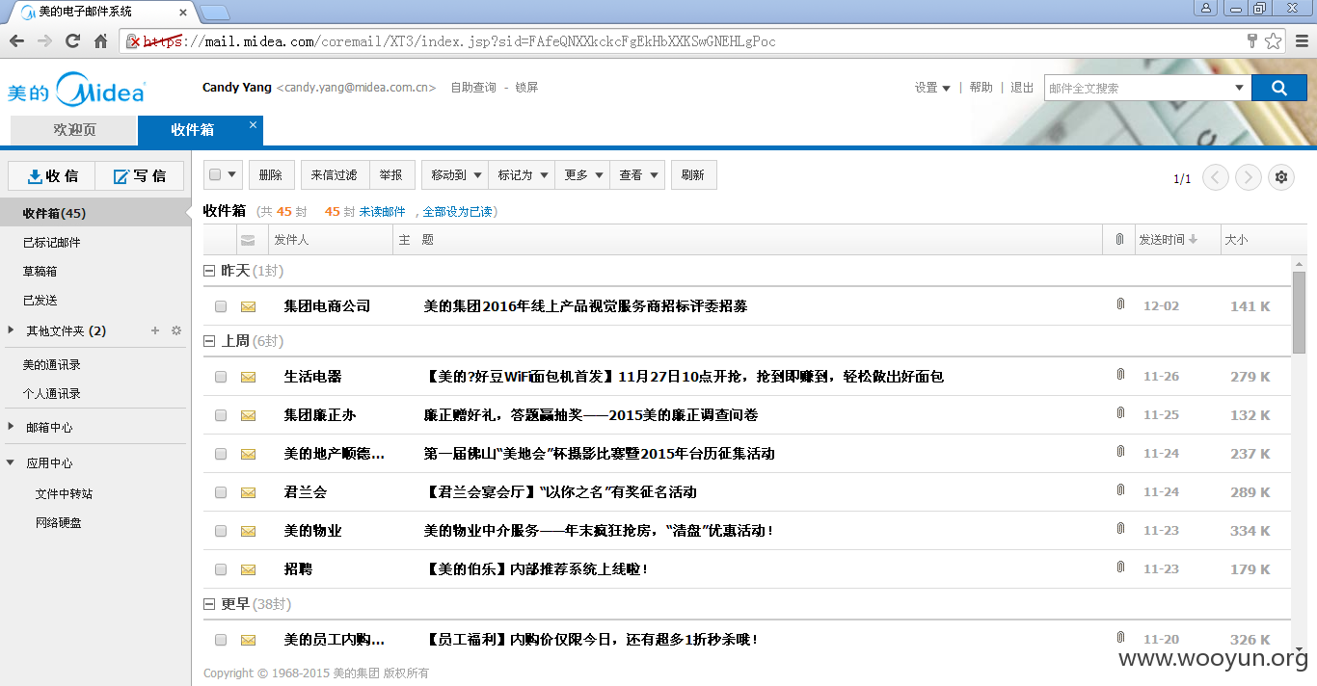Expand 其他文件夹 in sidebar
The height and width of the screenshot is (686, 1317).
(x=11, y=330)
